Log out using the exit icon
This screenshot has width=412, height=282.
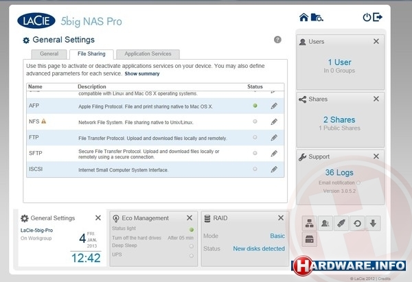pyautogui.click(x=378, y=17)
